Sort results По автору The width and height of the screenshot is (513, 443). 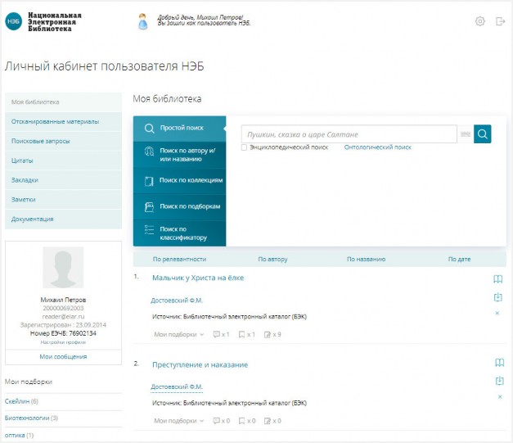click(x=272, y=260)
